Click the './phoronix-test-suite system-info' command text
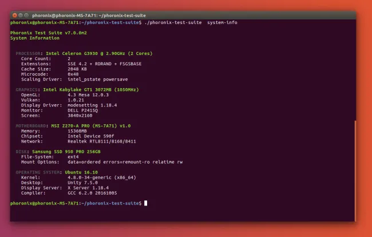The width and height of the screenshot is (372, 237). point(191,22)
